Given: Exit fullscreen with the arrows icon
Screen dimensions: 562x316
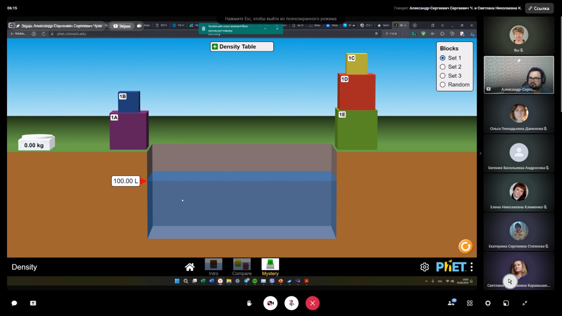Looking at the screenshot, I should pyautogui.click(x=525, y=303).
